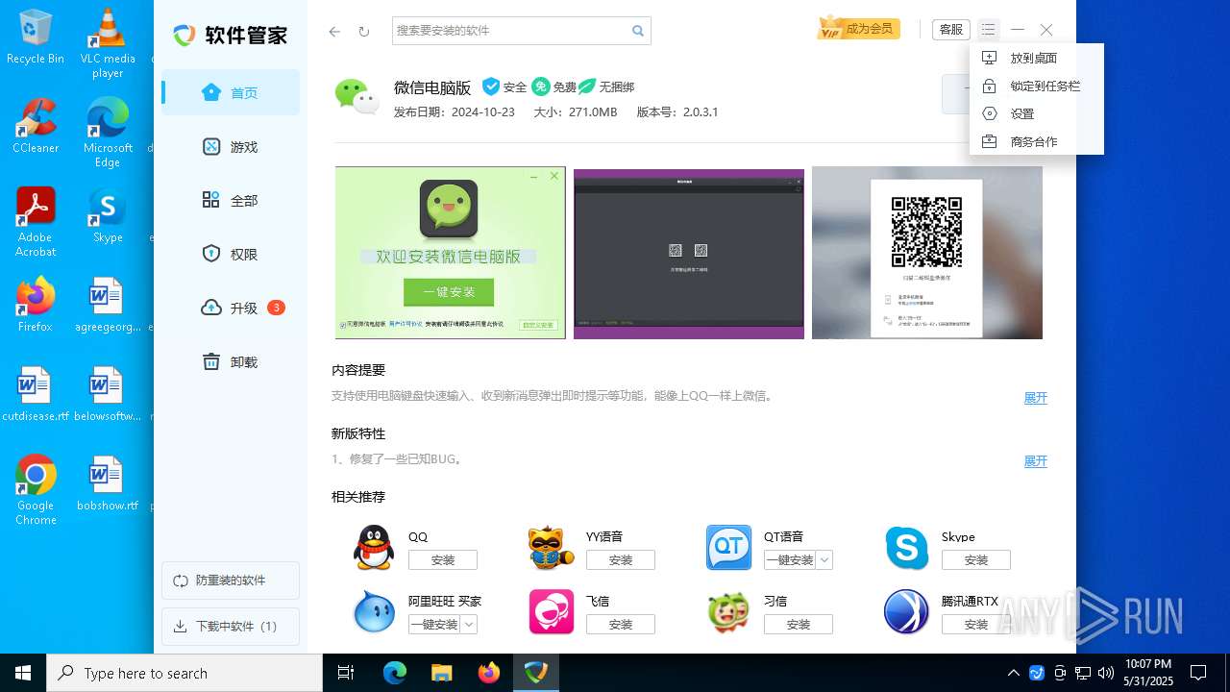This screenshot has height=692, width=1230.
Task: Click the QT语音 app icon
Action: tap(729, 548)
